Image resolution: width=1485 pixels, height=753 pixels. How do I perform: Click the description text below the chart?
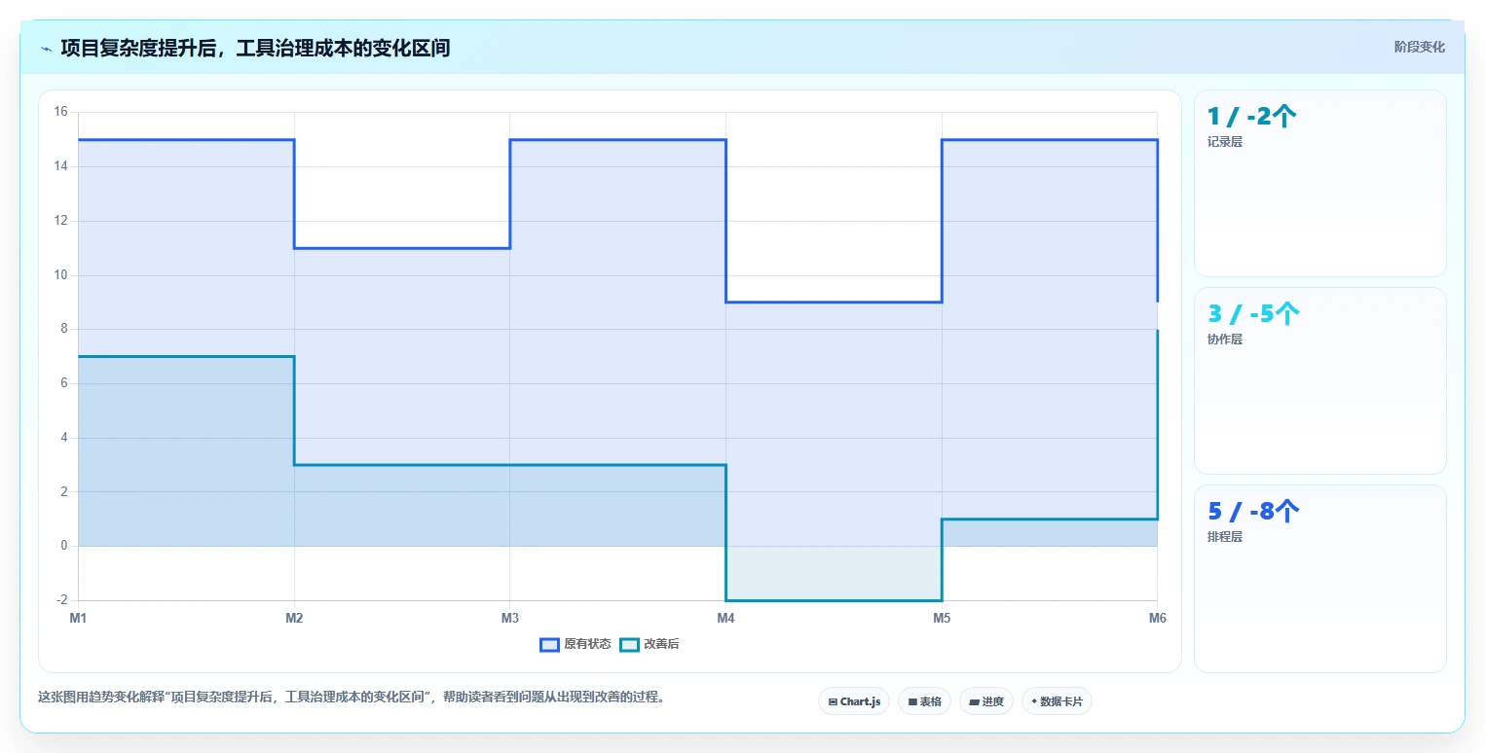351,697
